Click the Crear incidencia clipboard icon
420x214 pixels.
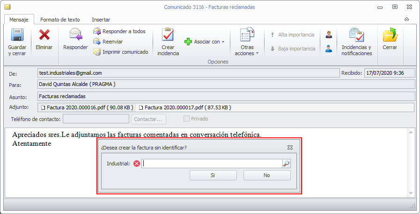pos(168,35)
